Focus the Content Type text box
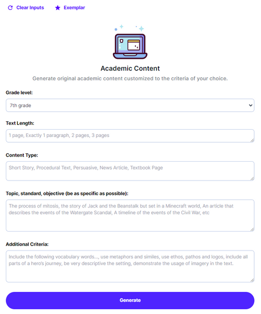261x314 pixels. (x=130, y=171)
